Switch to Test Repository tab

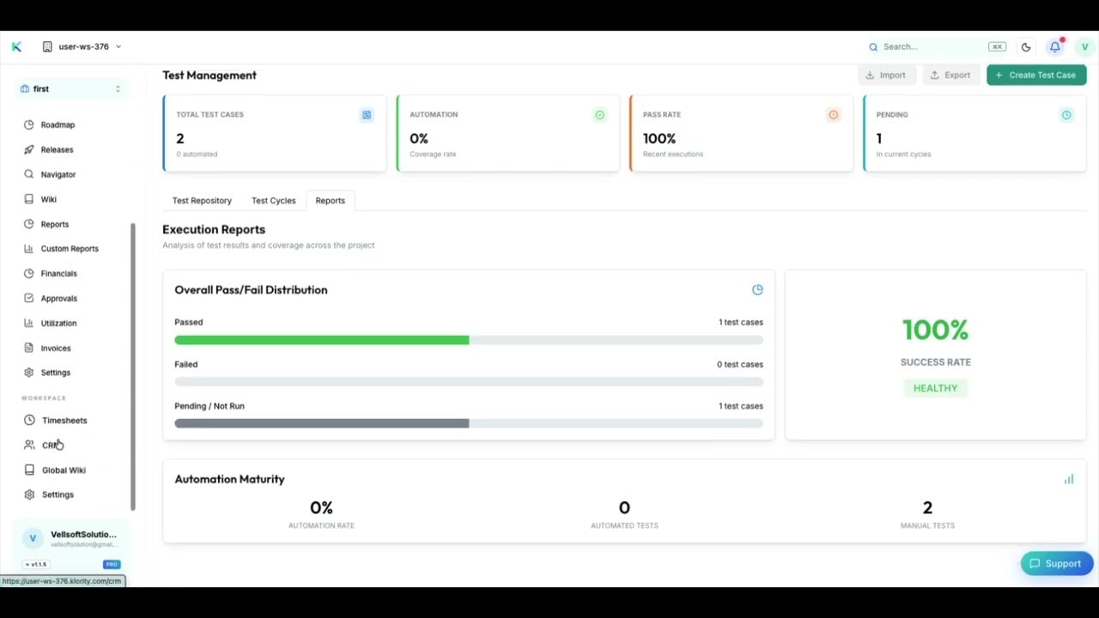pyautogui.click(x=202, y=201)
